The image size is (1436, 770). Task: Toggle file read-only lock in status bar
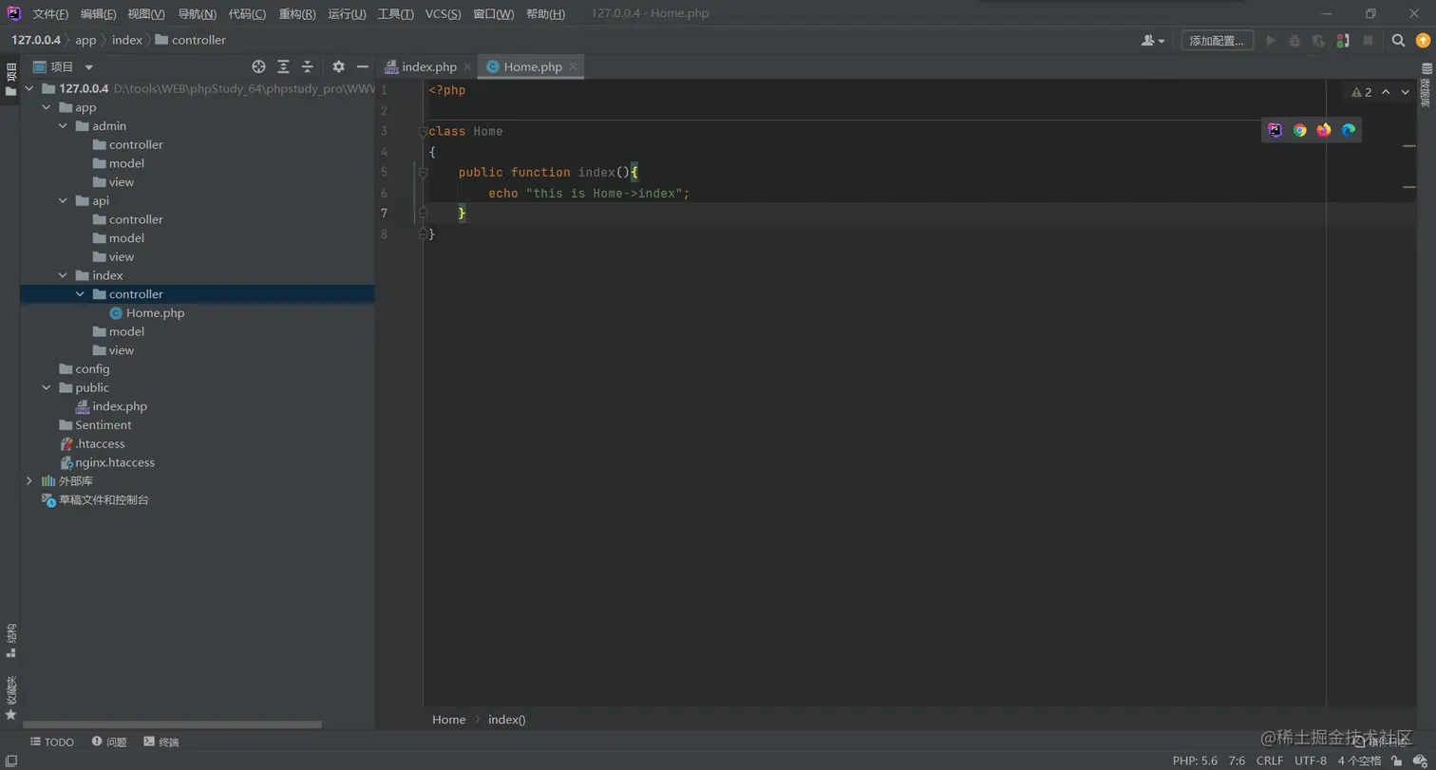tap(1397, 761)
